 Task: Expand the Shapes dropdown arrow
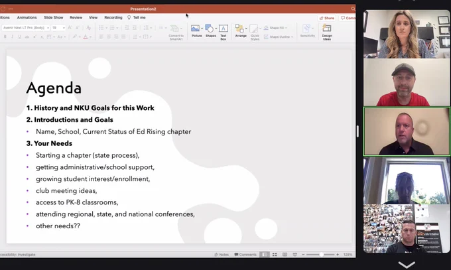pos(216,29)
